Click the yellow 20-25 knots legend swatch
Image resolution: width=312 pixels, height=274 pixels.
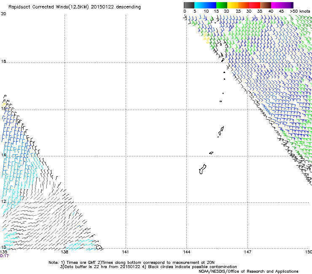pyautogui.click(x=233, y=5)
